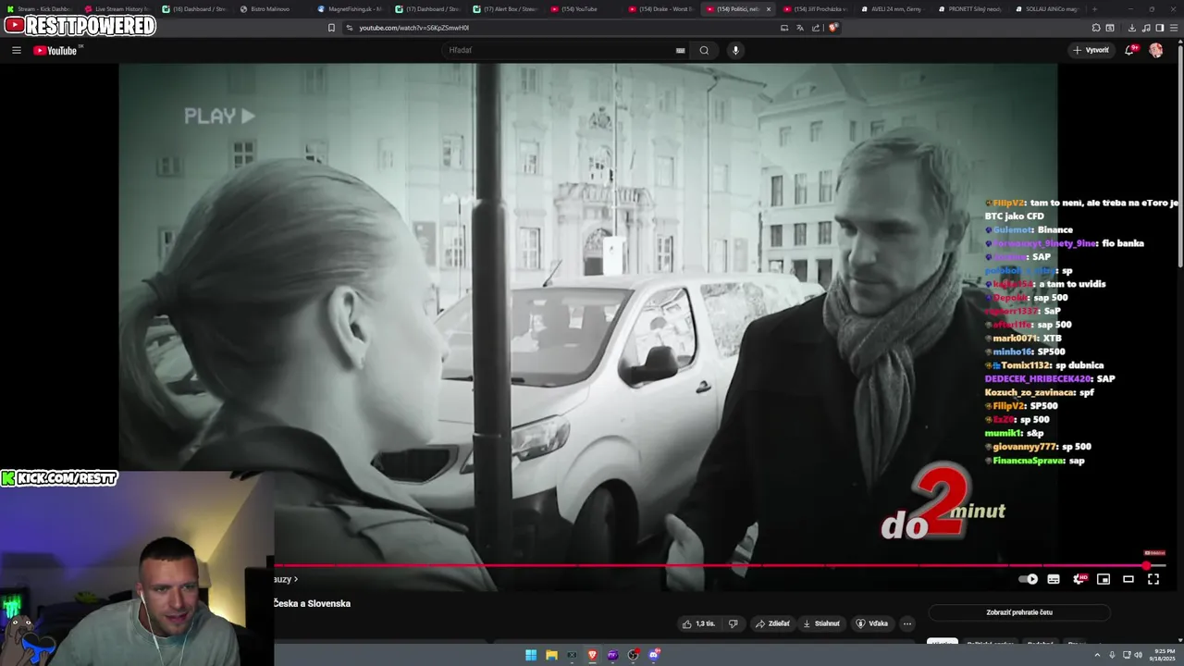Open the account avatar menu
The image size is (1184, 666).
point(1156,50)
